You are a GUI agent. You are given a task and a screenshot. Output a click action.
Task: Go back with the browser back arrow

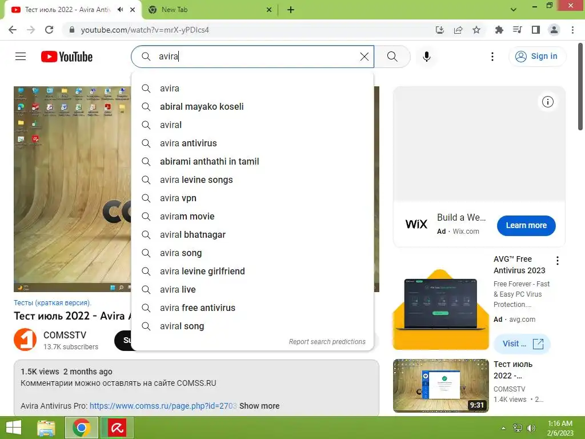coord(13,30)
